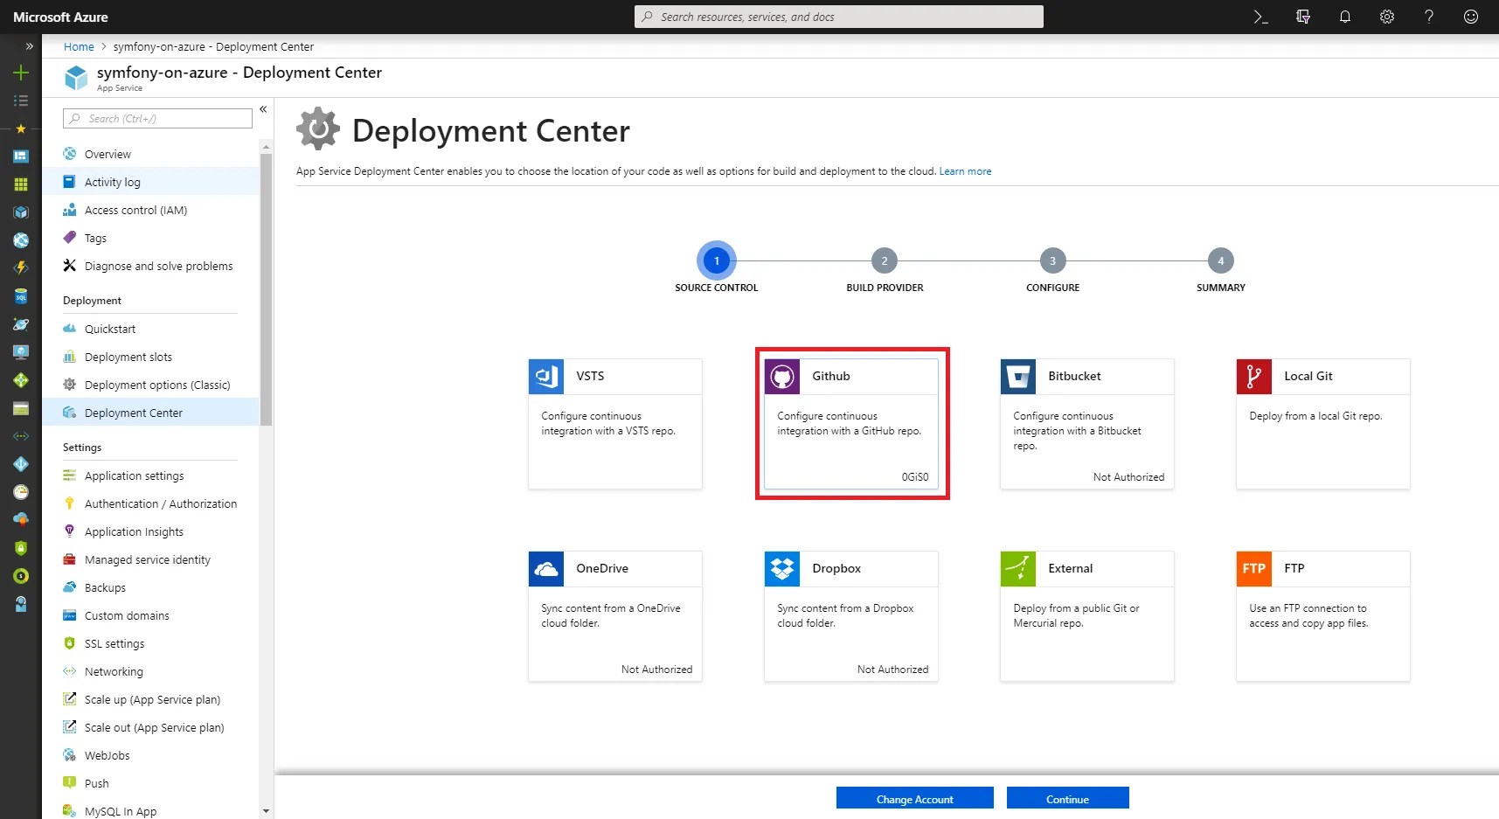Click the Dropbox card icon
The height and width of the screenshot is (819, 1499).
[782, 569]
